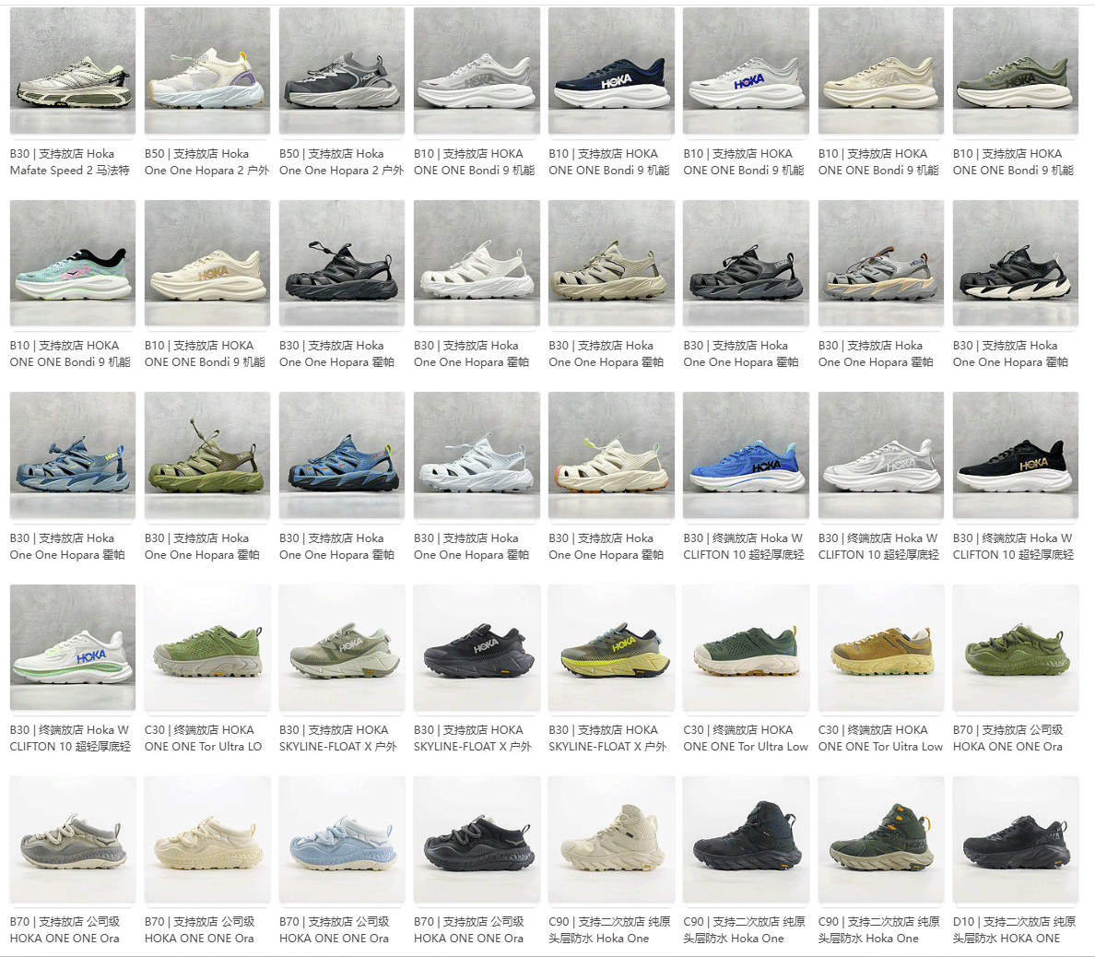Open the cream Ora slip-on photo
The image size is (1095, 957).
click(x=207, y=840)
